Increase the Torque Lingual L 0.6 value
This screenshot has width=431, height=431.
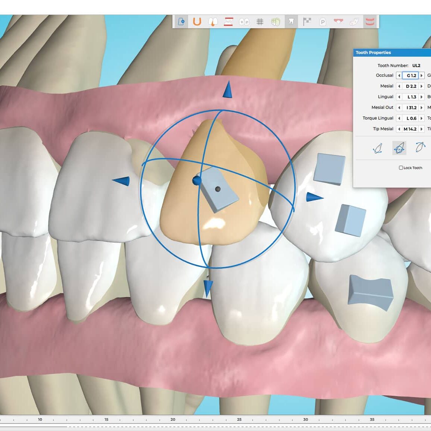pyautogui.click(x=421, y=118)
